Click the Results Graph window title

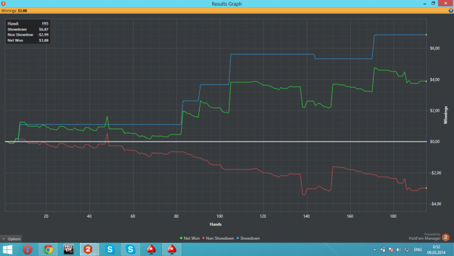(x=226, y=4)
